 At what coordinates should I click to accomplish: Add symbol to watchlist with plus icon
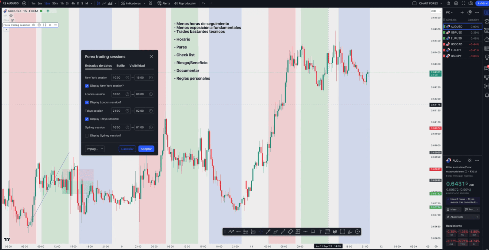462,12
